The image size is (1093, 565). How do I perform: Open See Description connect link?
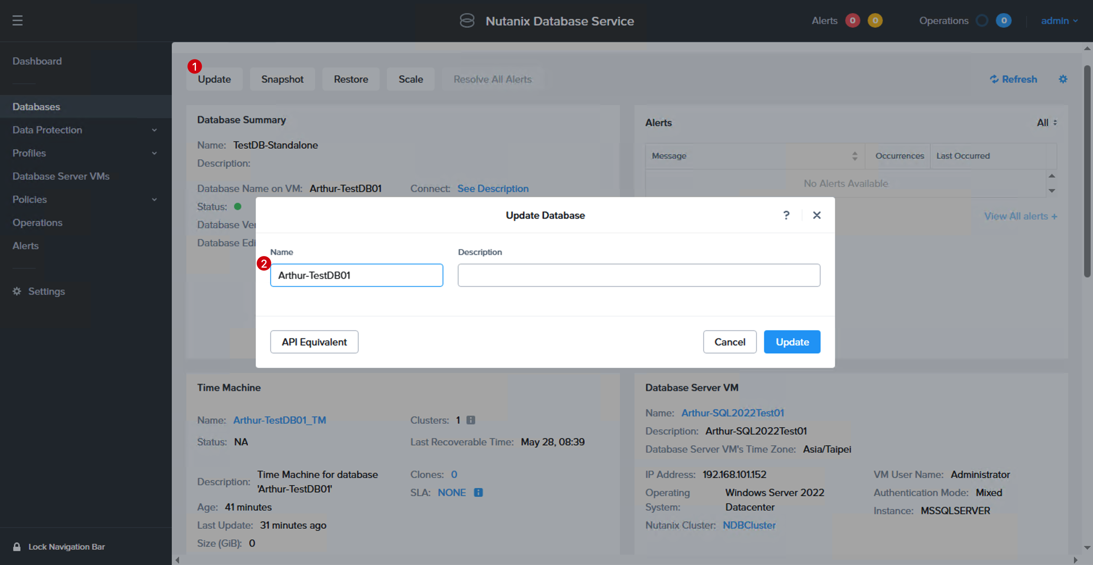493,188
